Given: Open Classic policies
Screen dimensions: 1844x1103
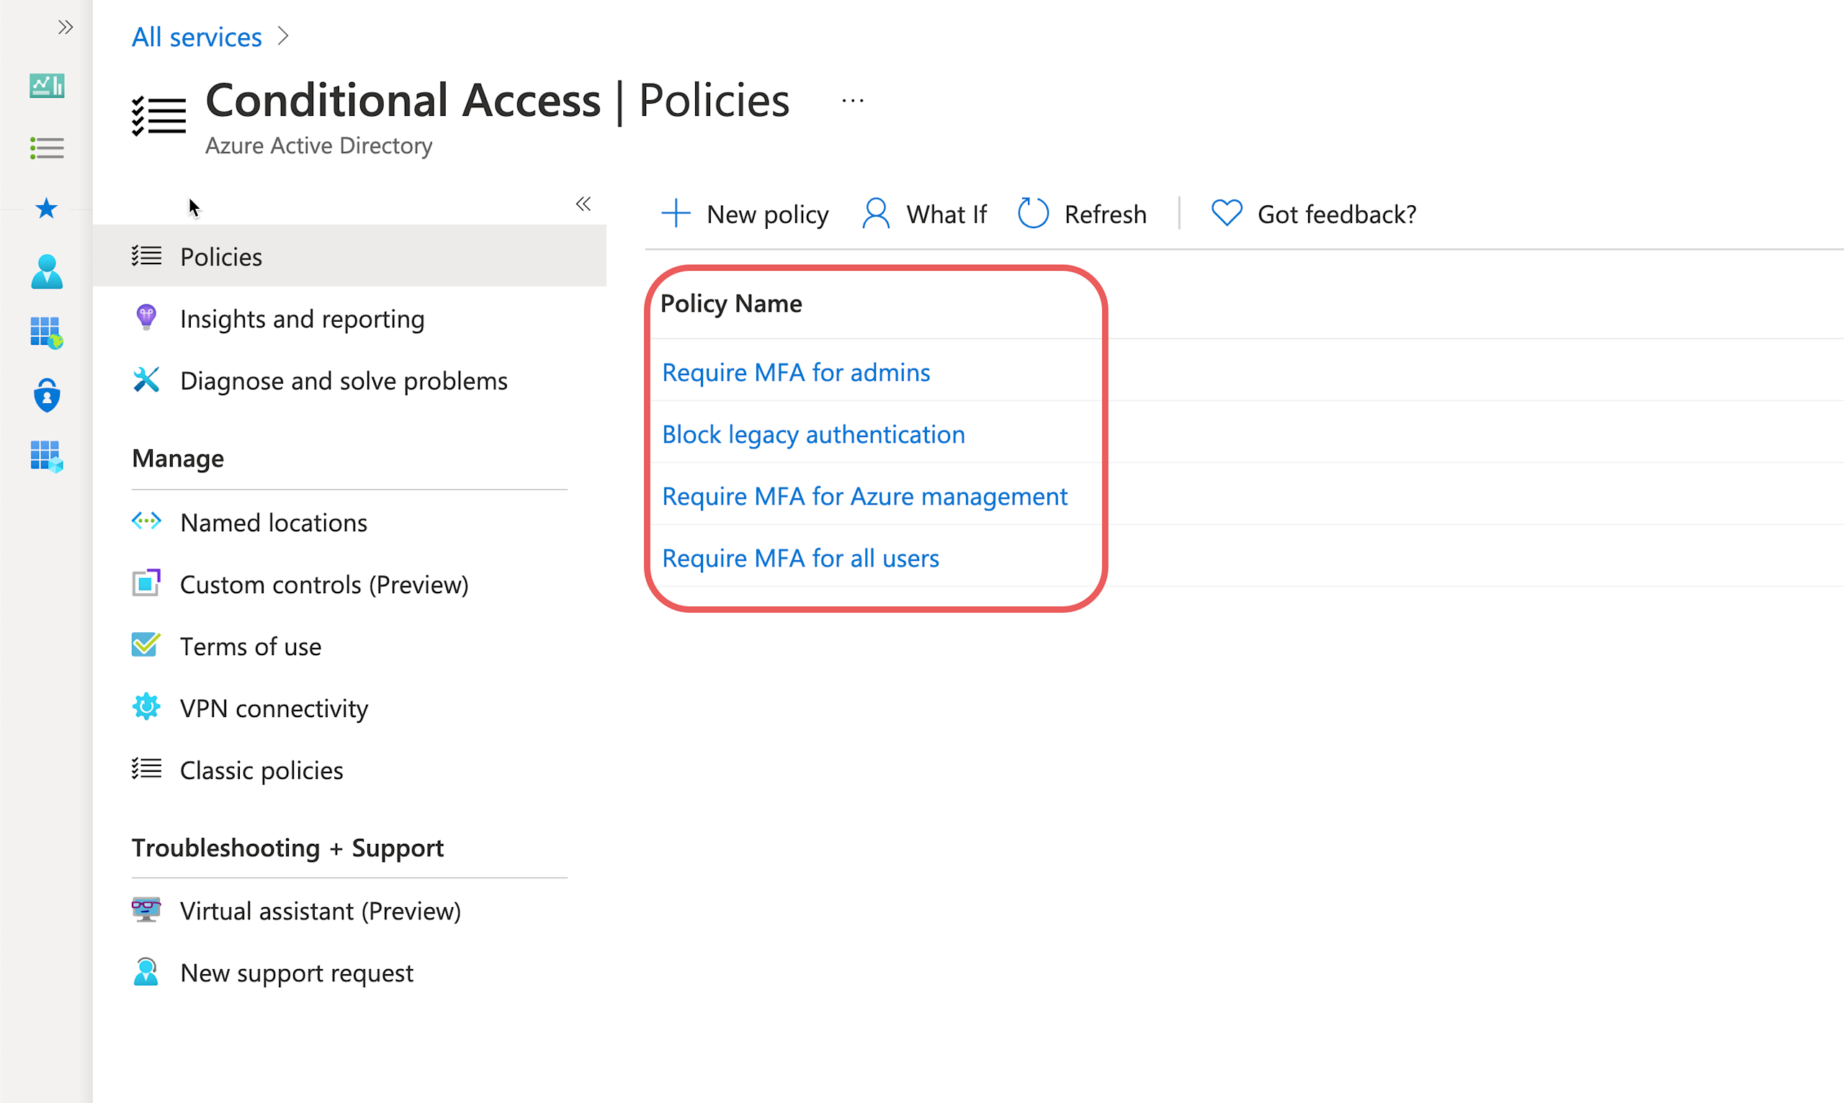Looking at the screenshot, I should point(261,770).
